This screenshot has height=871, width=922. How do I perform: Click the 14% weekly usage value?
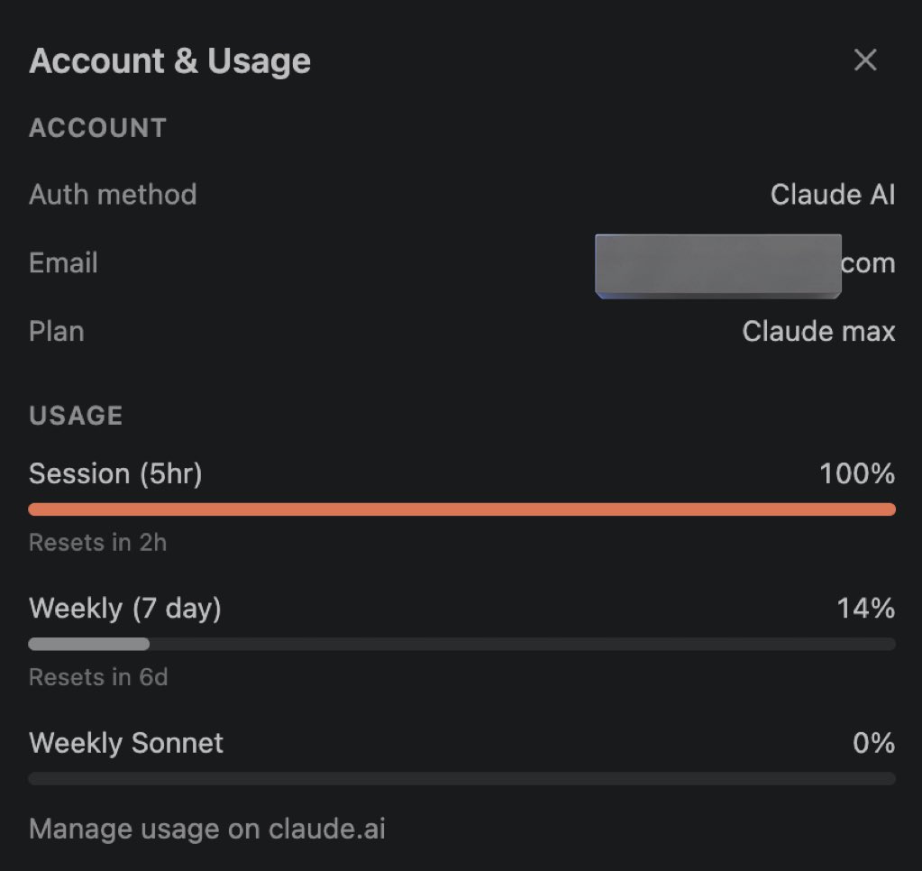(865, 609)
